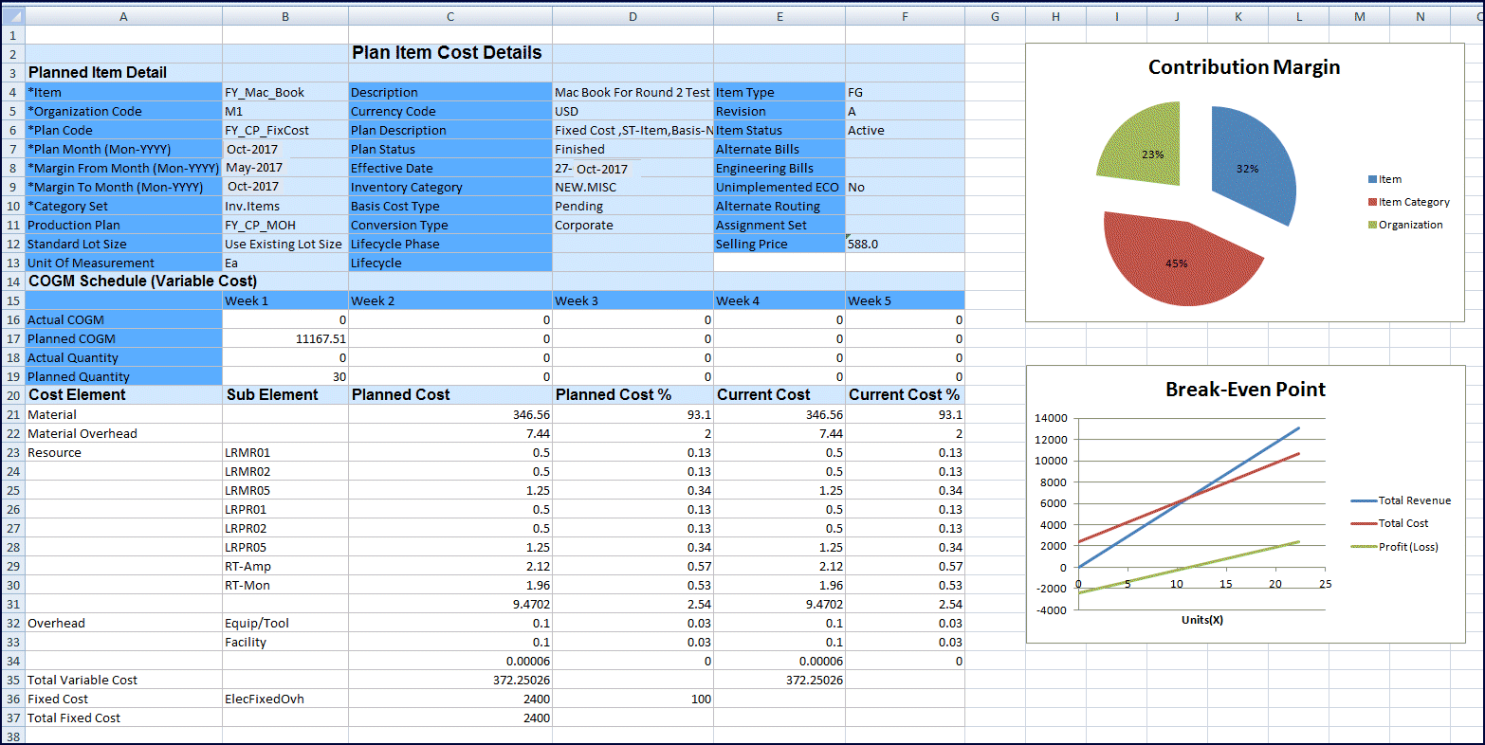The width and height of the screenshot is (1485, 745).
Task: Select the FY_CP_MOH production plan value
Action: click(x=285, y=225)
